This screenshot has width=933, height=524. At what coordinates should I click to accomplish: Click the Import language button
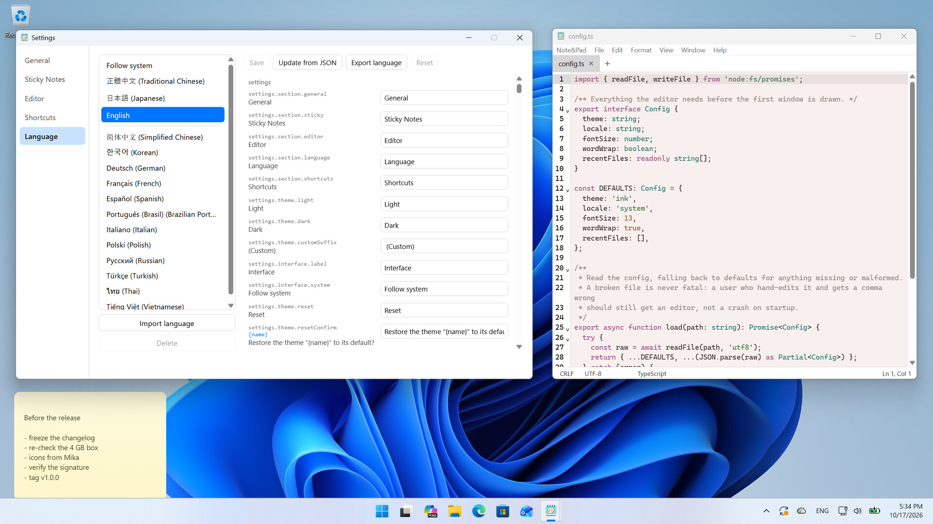click(x=167, y=323)
